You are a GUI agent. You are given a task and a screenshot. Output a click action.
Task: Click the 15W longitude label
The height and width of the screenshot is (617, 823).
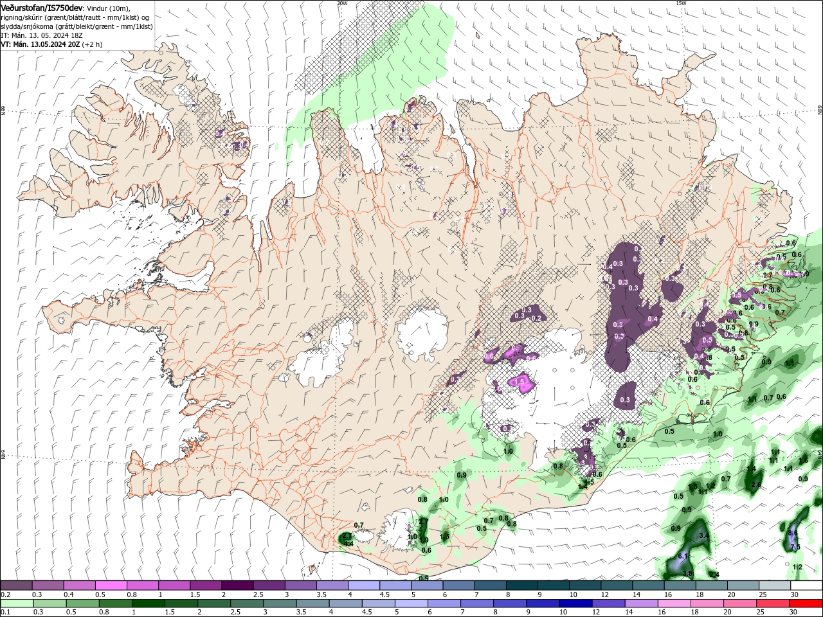coord(681,3)
